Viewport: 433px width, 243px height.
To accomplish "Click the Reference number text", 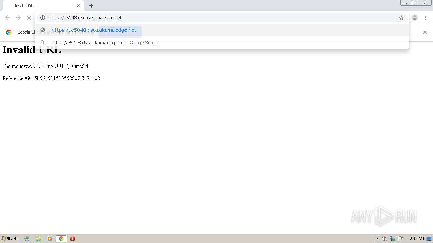I will (51, 78).
